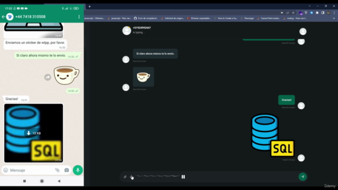Open contact avatar beside +44 7418 310508
The width and height of the screenshot is (338, 190).
(10, 16)
